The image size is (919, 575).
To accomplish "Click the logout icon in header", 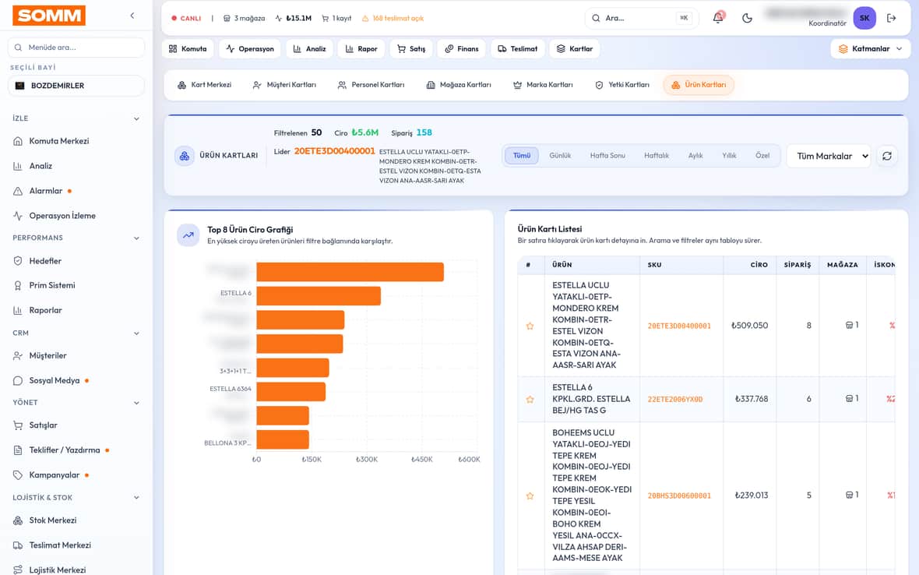I will click(x=892, y=18).
